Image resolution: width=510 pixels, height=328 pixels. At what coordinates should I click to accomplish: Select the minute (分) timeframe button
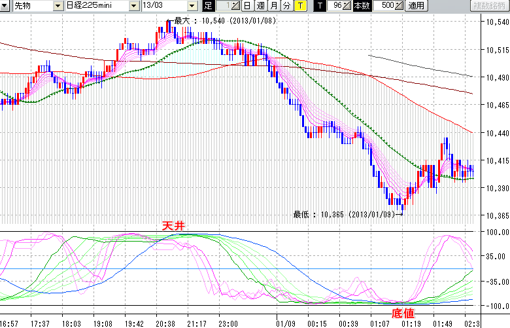click(x=286, y=6)
